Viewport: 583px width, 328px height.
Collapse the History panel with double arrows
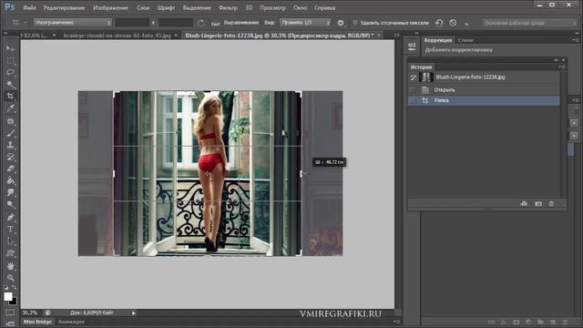click(556, 60)
